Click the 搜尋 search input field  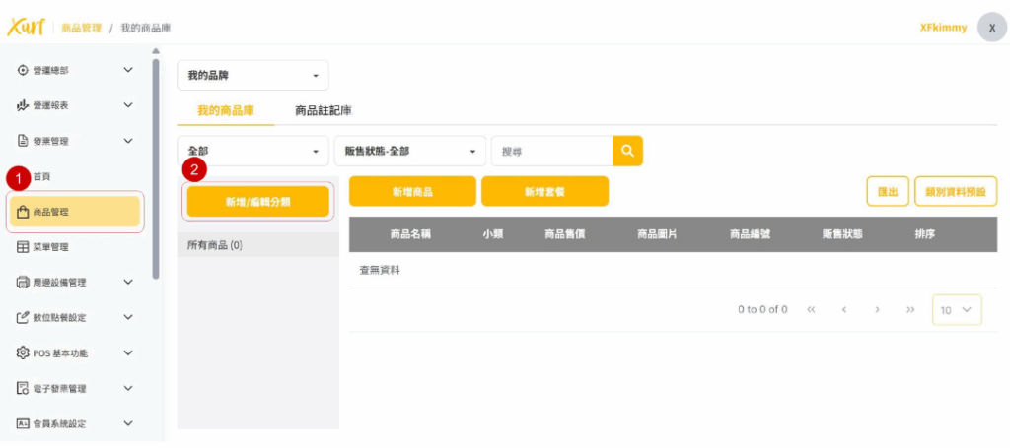coord(550,151)
